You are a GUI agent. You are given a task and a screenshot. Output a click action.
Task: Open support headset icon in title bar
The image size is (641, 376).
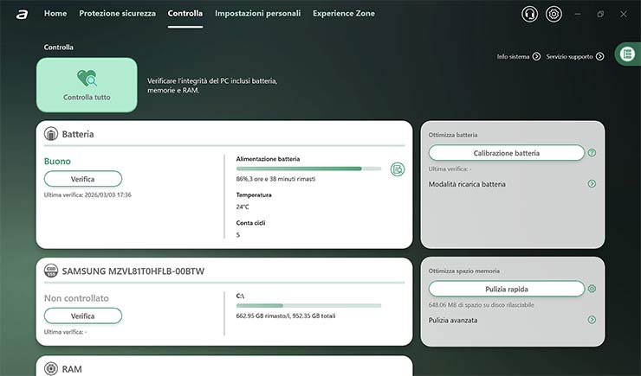[529, 15]
